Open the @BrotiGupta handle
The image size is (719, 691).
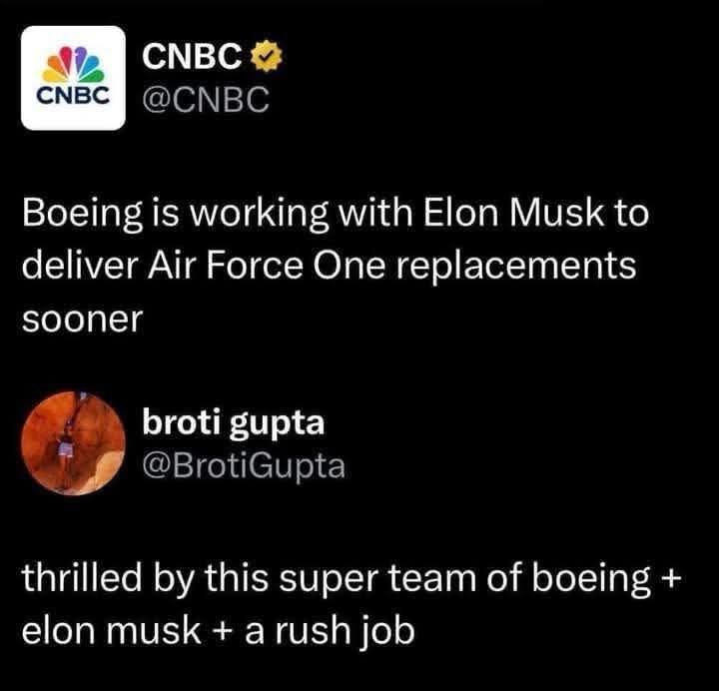(245, 464)
